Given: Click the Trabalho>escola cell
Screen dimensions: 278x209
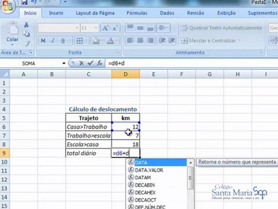Looking at the screenshot, I should pyautogui.click(x=89, y=136).
